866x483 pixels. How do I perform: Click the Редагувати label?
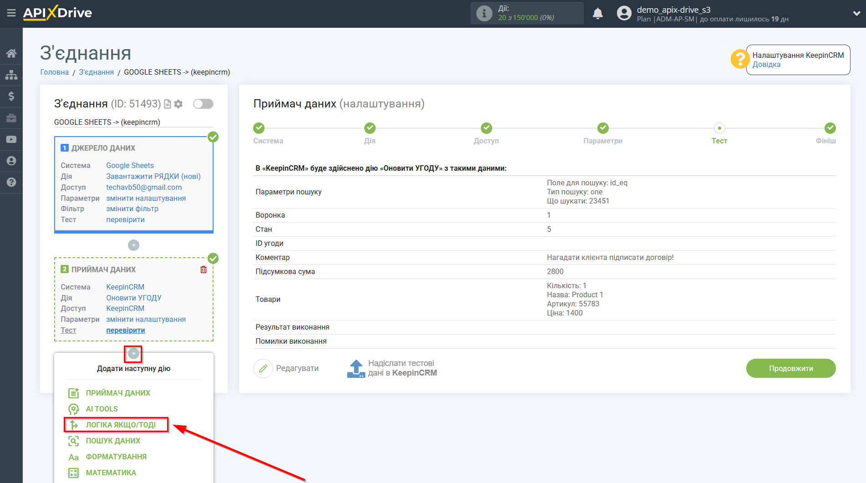click(297, 368)
